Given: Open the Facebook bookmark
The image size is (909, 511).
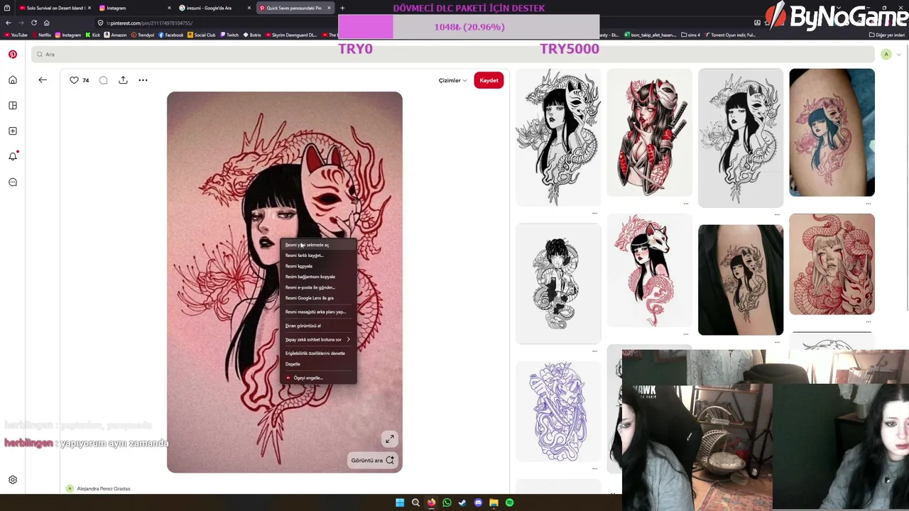Looking at the screenshot, I should [171, 35].
